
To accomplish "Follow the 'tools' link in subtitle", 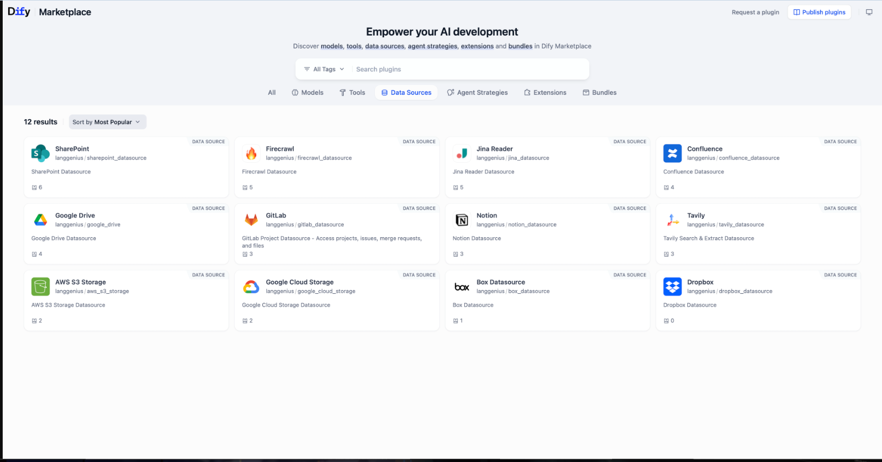I will [354, 46].
